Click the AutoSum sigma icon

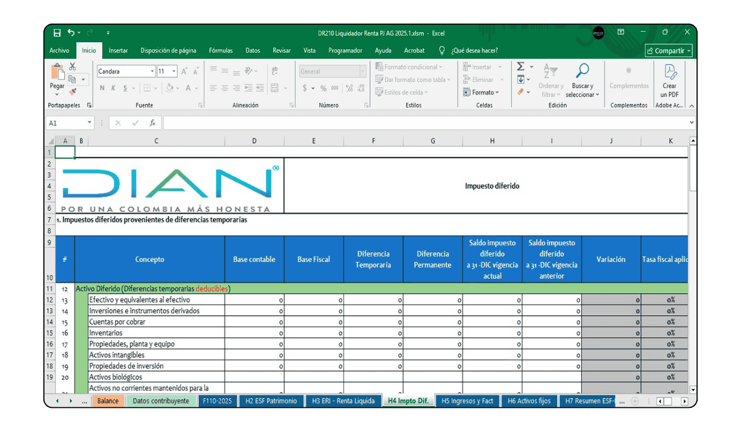coord(521,67)
